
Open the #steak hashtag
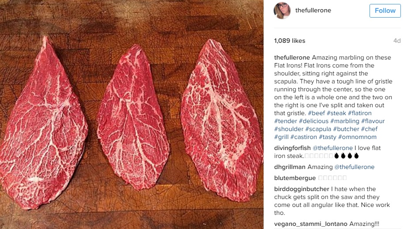(x=336, y=113)
